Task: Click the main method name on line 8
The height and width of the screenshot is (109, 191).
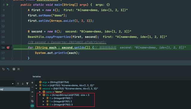Action: point(58,5)
